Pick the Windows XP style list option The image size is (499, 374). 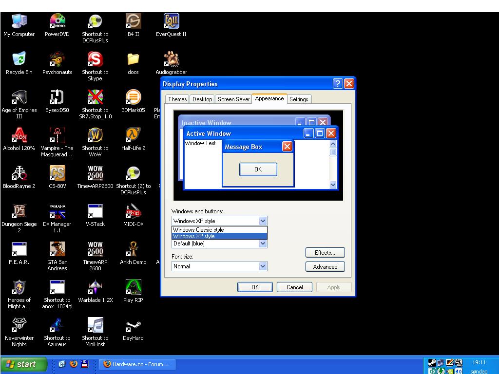click(219, 236)
